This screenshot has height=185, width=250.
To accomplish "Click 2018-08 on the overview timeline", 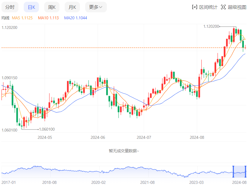I will coord(49,182).
